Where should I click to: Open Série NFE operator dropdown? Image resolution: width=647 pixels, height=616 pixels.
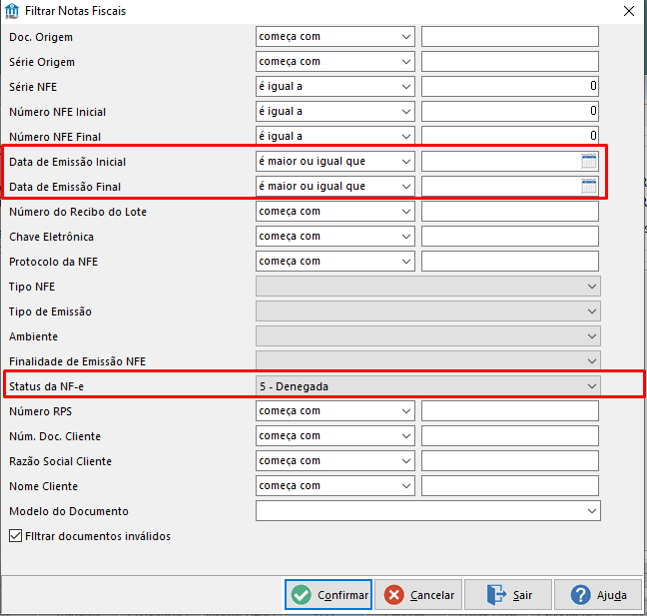pos(335,87)
